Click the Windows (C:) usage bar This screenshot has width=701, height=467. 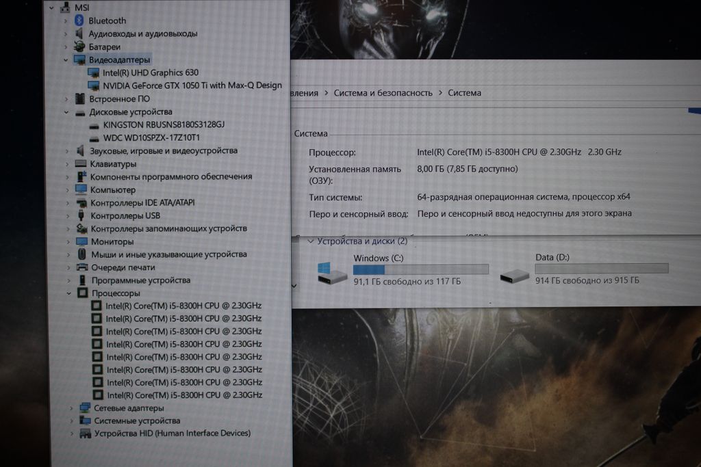(421, 269)
